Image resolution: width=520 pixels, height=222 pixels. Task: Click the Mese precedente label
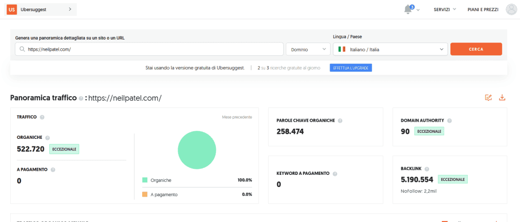pos(237,117)
